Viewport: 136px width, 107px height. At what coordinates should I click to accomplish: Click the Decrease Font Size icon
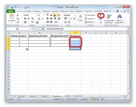pyautogui.click(x=42, y=19)
